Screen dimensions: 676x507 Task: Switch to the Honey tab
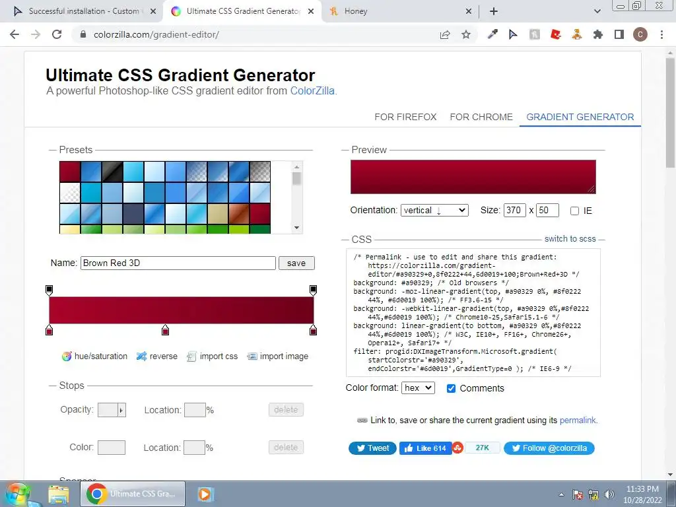(401, 11)
